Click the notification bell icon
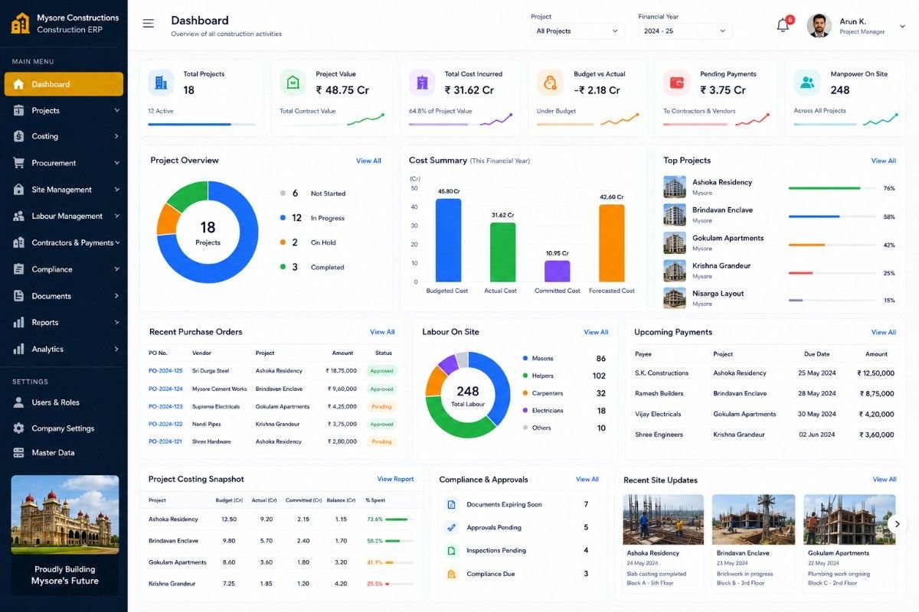This screenshot has height=612, width=919. point(783,25)
